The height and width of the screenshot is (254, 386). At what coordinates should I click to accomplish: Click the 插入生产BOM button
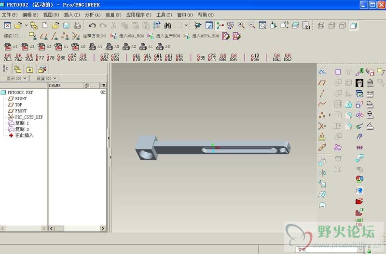click(164, 36)
